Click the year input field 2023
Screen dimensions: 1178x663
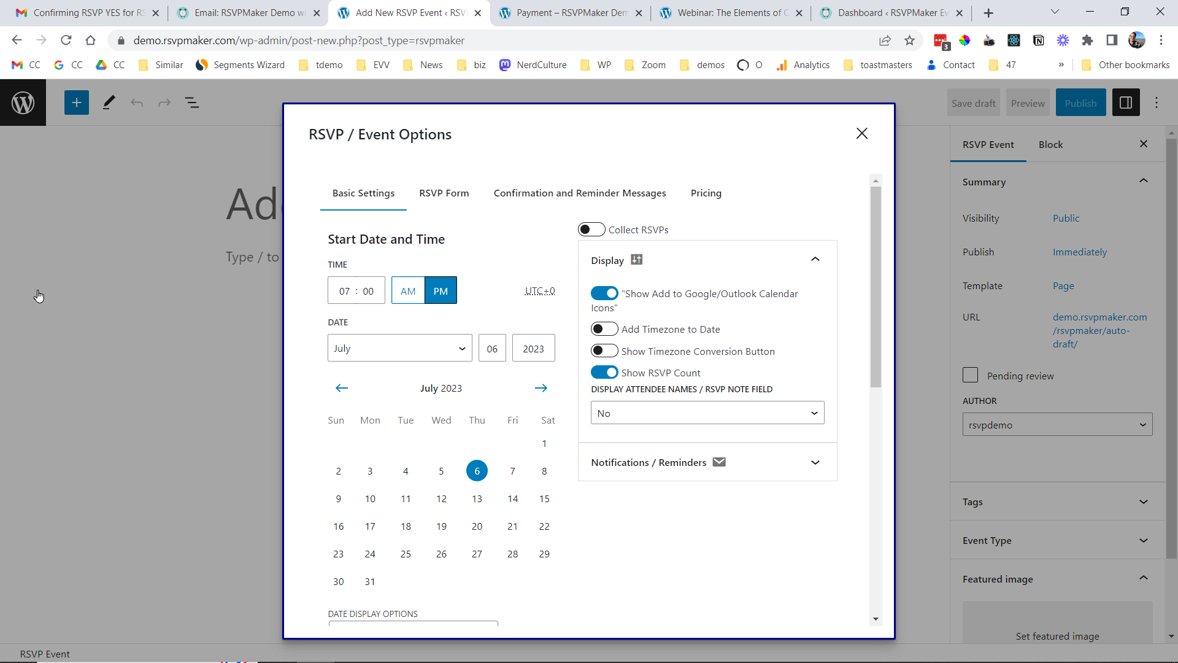[x=533, y=348]
